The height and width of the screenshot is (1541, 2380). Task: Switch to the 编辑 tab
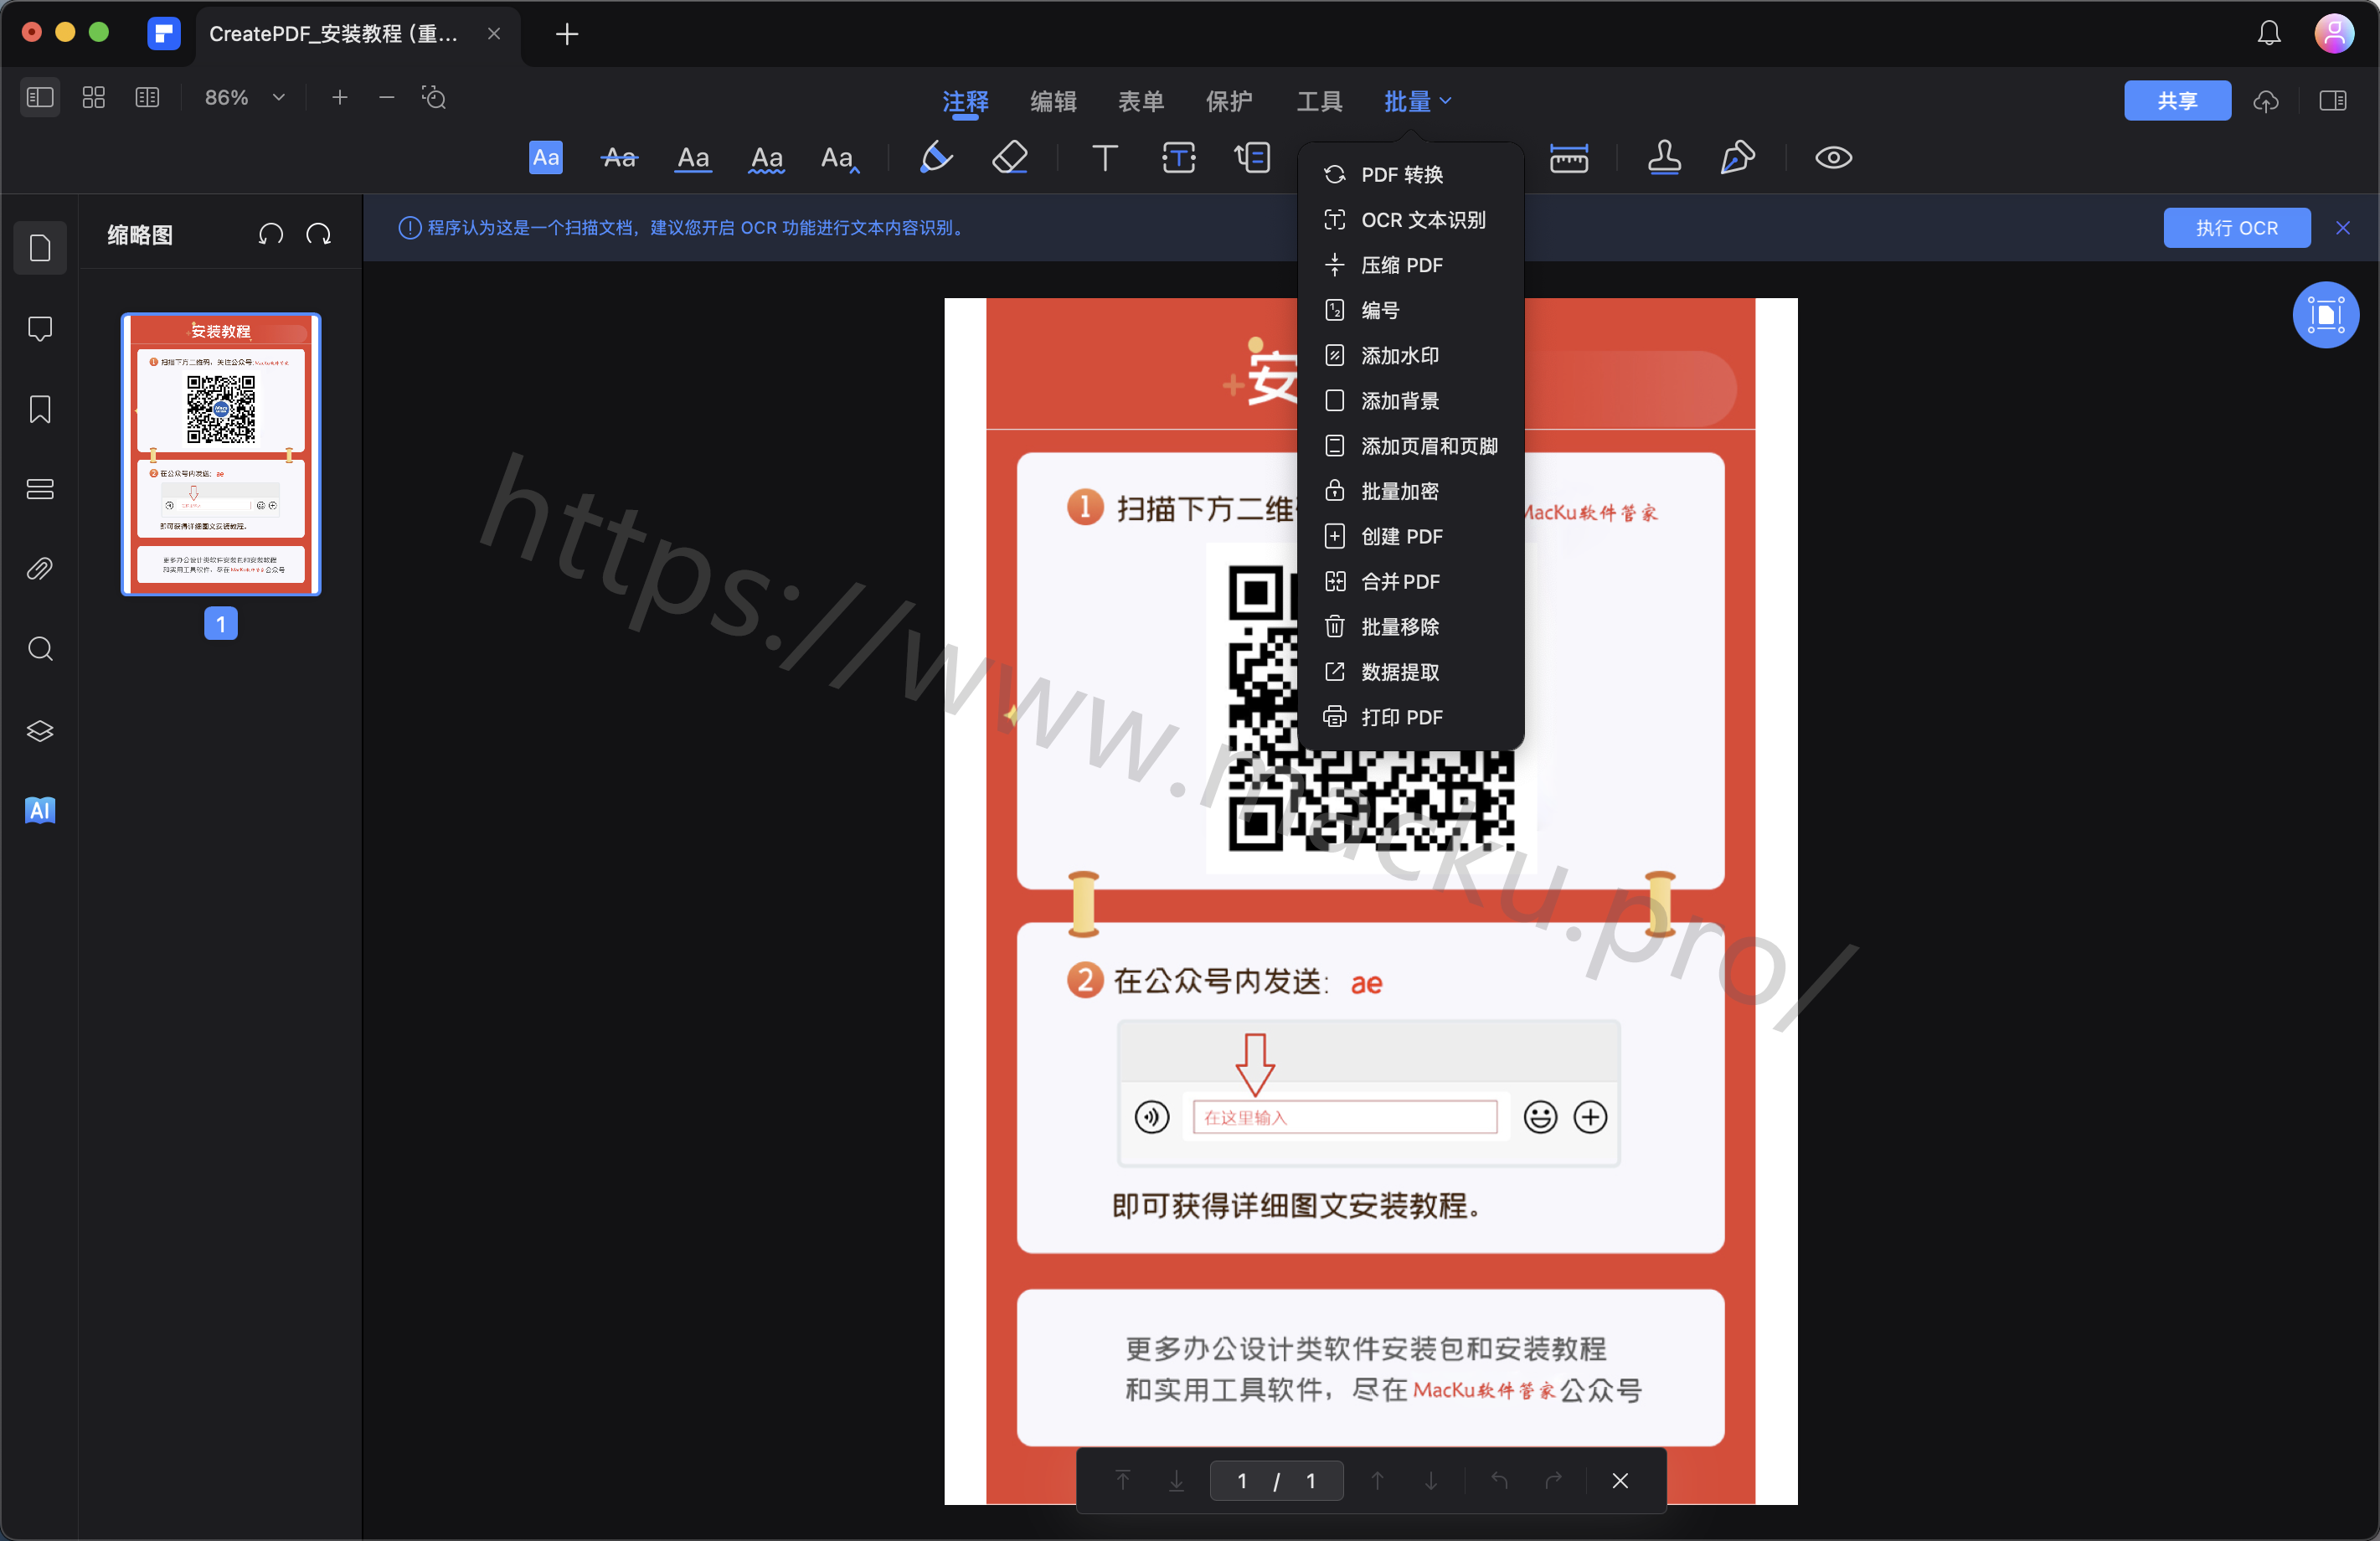[1053, 101]
